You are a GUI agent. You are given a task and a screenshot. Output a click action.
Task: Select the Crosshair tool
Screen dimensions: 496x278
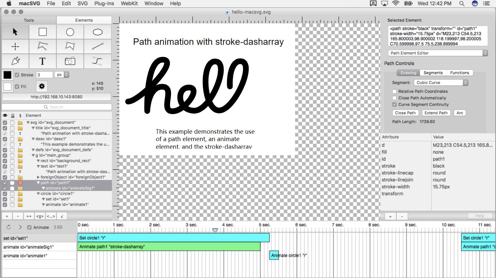pos(15,46)
